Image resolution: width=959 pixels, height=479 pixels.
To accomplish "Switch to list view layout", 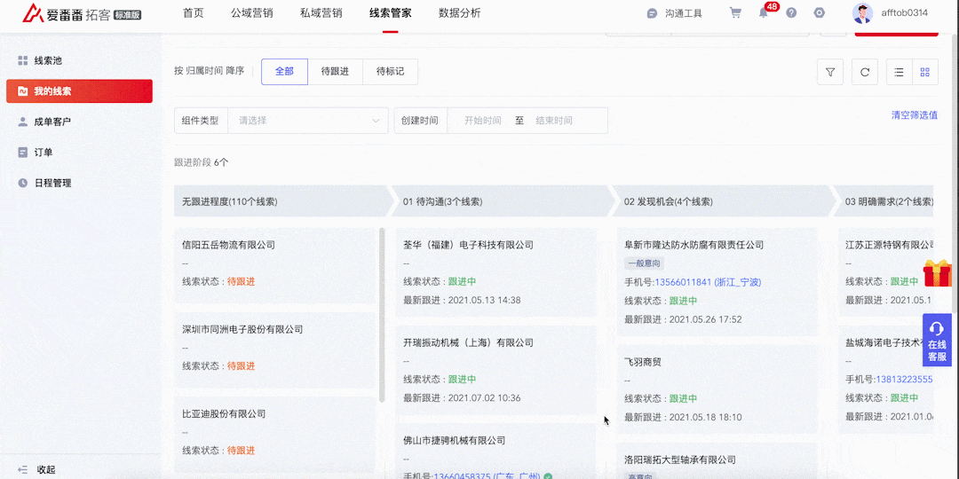I will (900, 72).
